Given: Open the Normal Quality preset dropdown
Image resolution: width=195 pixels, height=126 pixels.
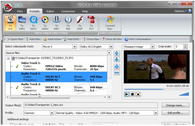Looking at the screenshot, I should (156, 113).
